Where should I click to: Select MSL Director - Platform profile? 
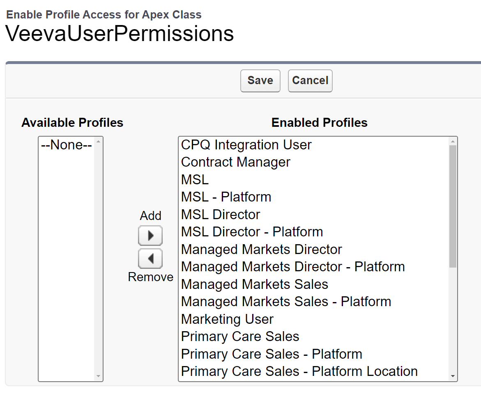(x=252, y=232)
